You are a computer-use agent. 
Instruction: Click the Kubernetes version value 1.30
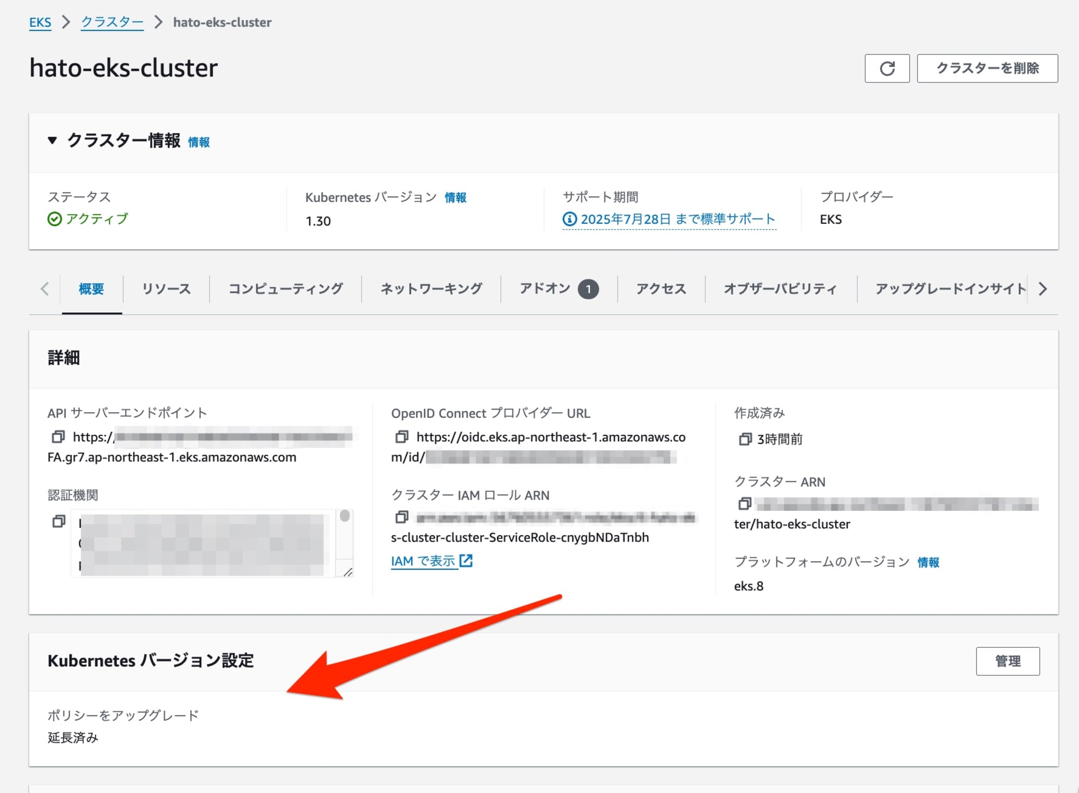pyautogui.click(x=318, y=221)
